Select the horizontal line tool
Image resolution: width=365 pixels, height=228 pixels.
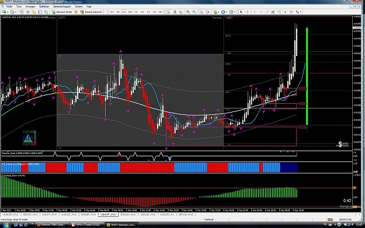[261, 12]
